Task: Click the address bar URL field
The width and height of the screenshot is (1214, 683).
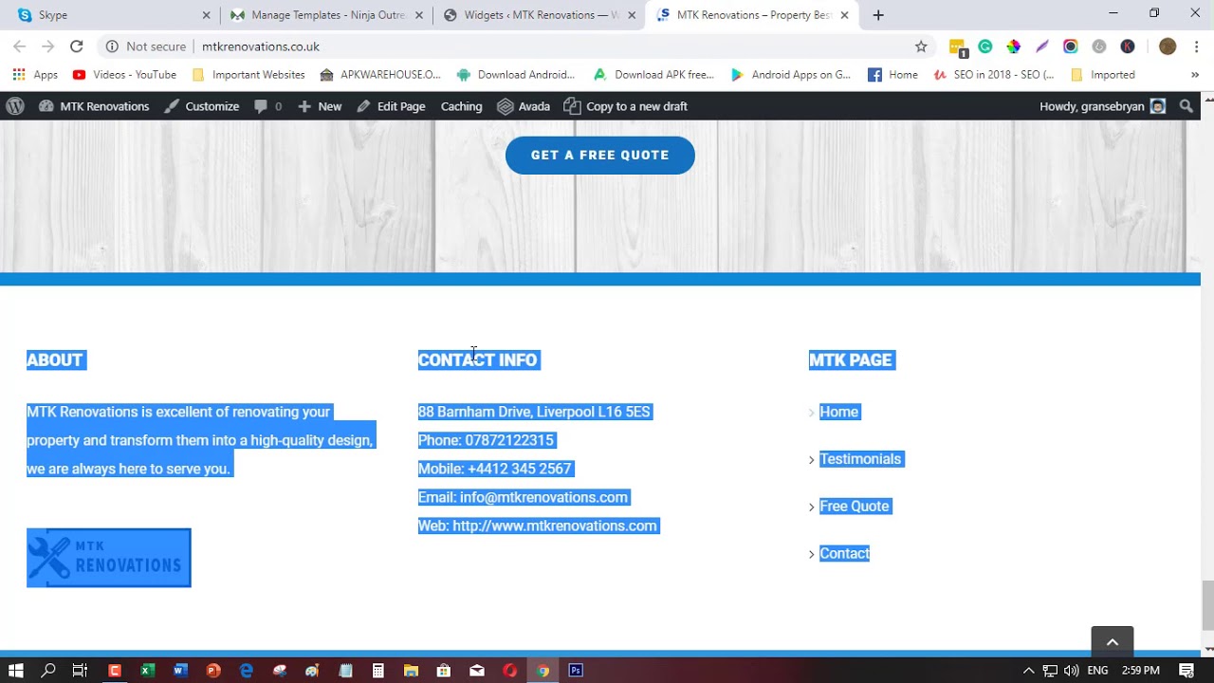Action: tap(550, 46)
